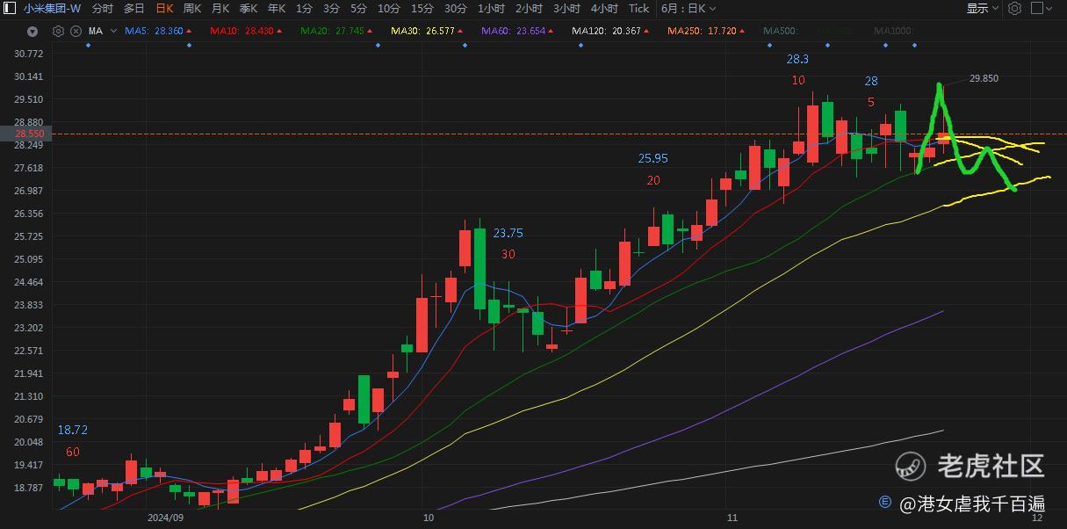Viewport: 1067px width, 529px height.
Task: Click the 12 month label on time axis
Action: (x=1037, y=518)
